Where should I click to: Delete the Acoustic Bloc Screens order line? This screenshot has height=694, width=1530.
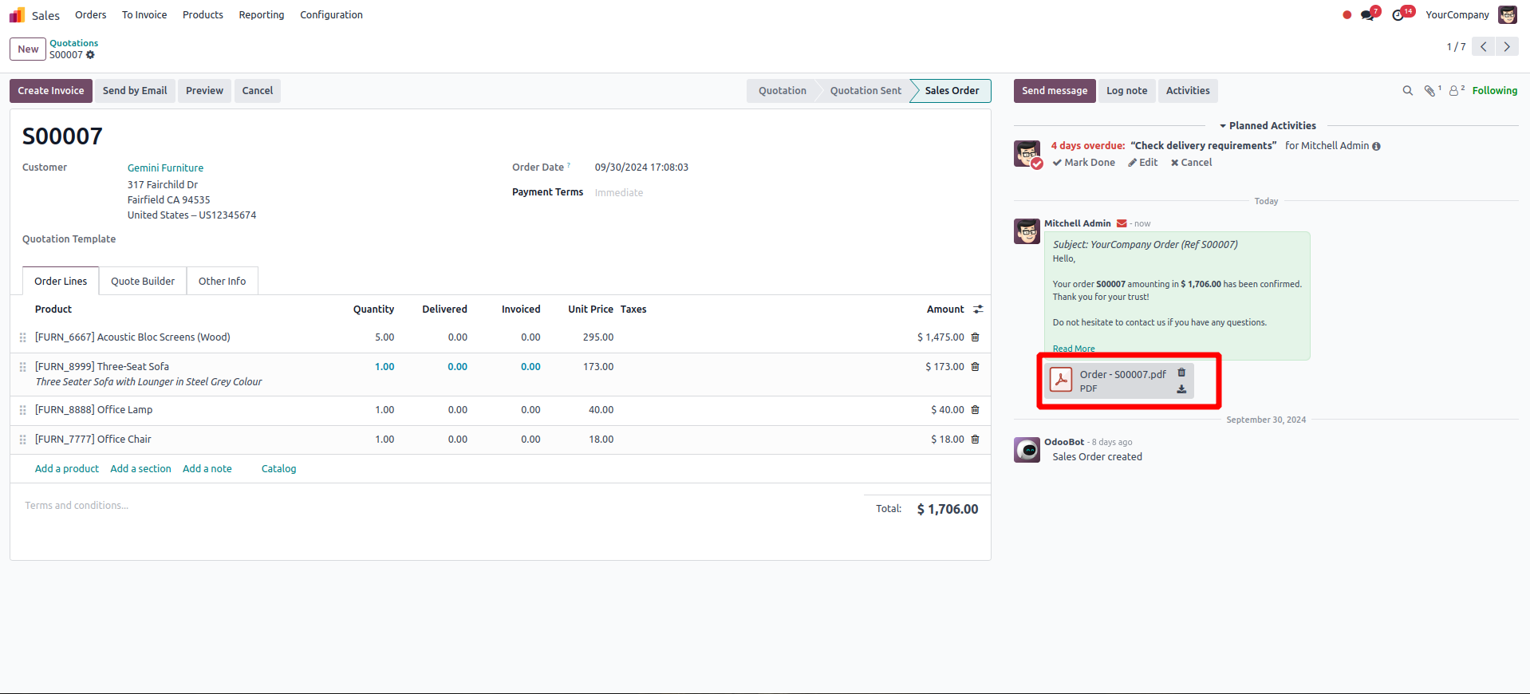coord(975,337)
